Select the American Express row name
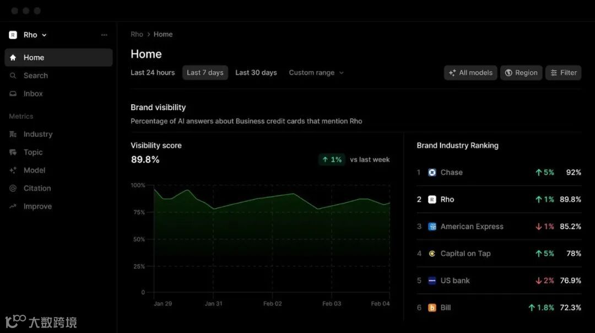 (x=472, y=227)
